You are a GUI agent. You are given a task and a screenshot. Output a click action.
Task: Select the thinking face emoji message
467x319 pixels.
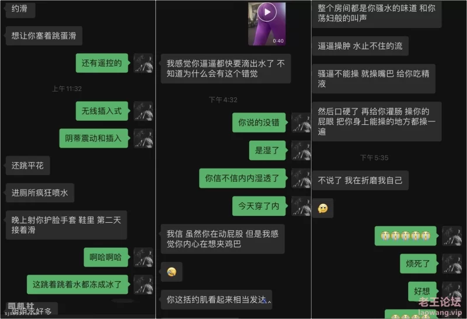pyautogui.click(x=323, y=208)
